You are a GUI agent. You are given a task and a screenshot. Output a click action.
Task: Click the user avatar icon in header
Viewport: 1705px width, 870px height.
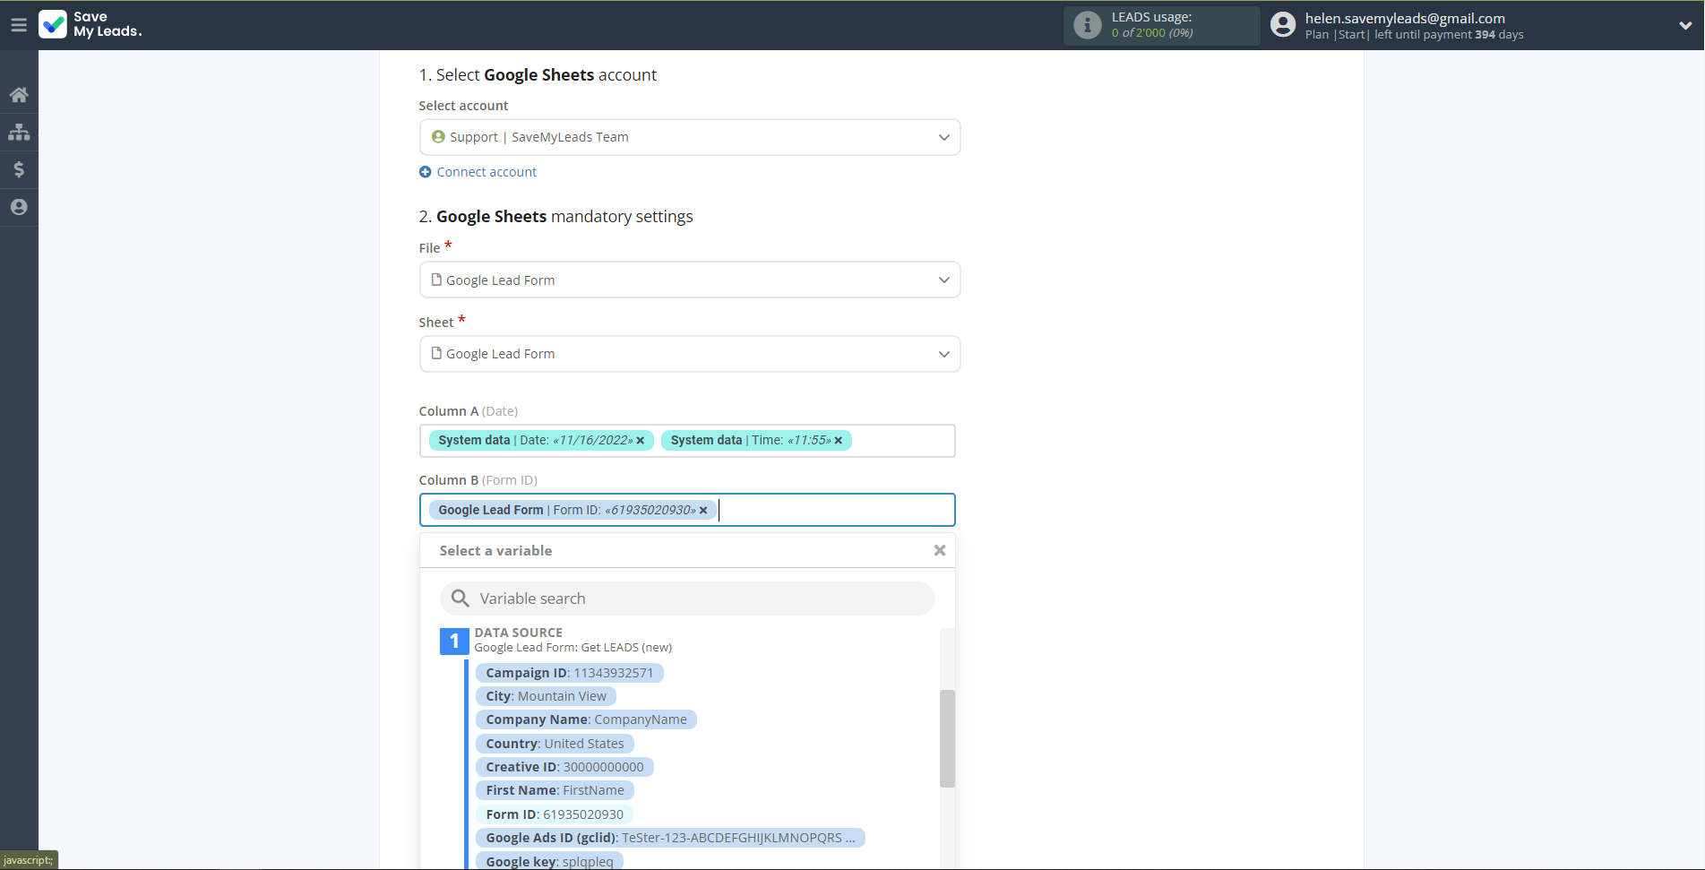[1283, 25]
